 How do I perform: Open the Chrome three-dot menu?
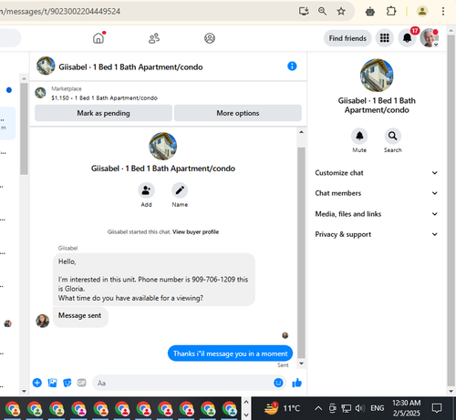tap(443, 12)
